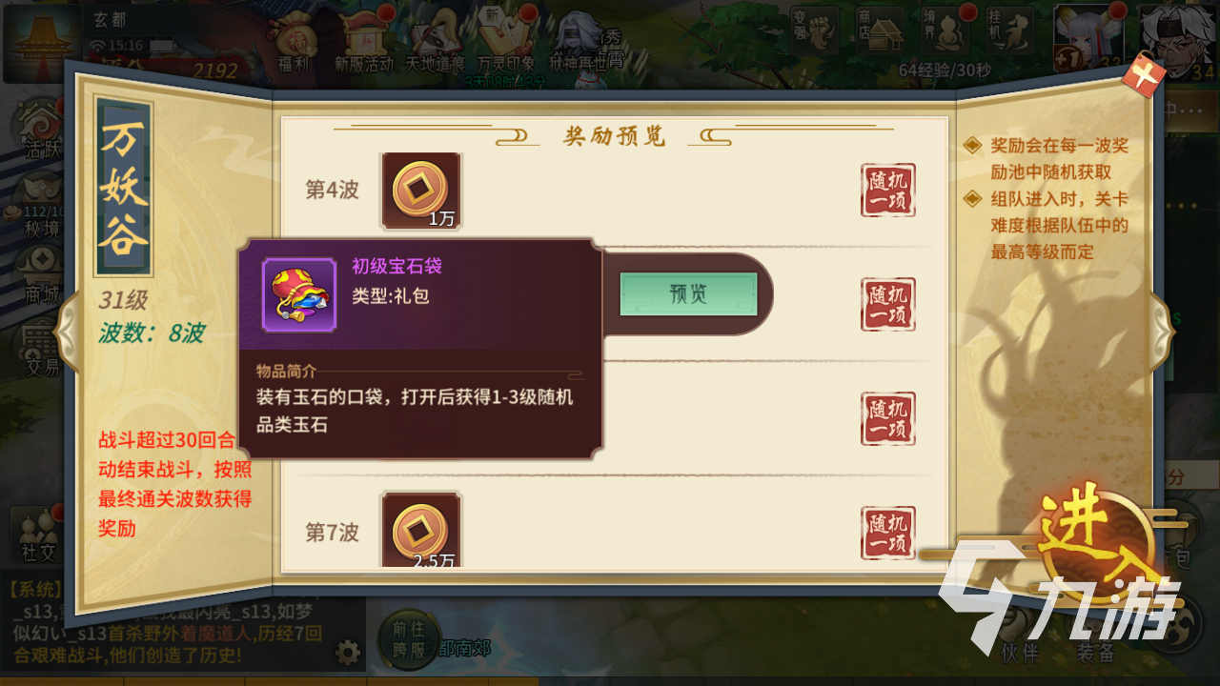Open 新服活动 event icon
1220x686 pixels.
363,45
